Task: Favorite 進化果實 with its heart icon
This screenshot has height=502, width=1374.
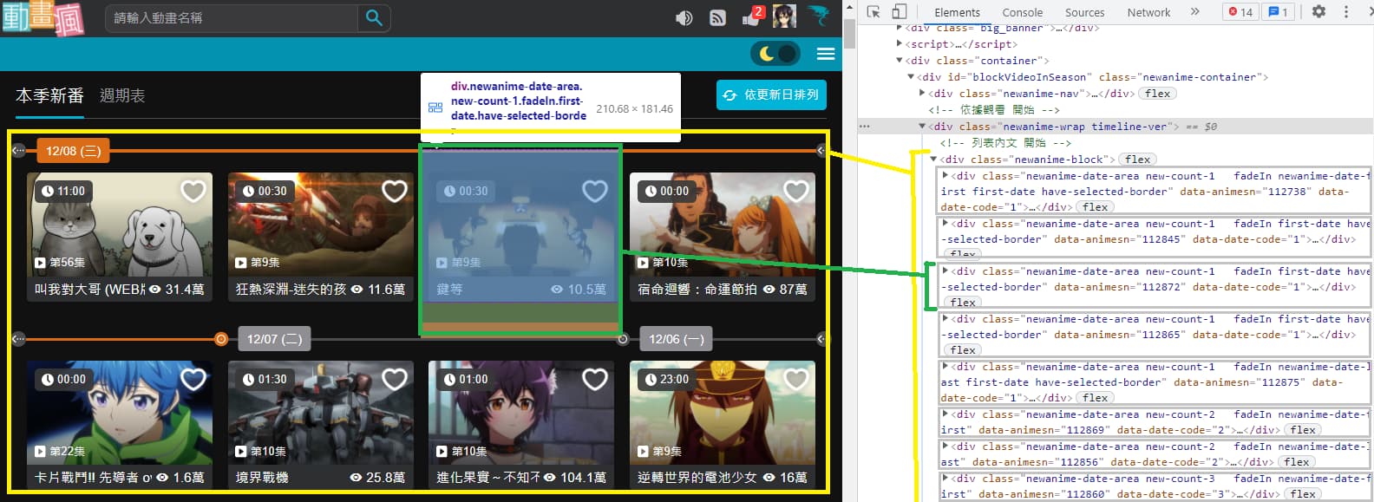Action: tap(594, 379)
